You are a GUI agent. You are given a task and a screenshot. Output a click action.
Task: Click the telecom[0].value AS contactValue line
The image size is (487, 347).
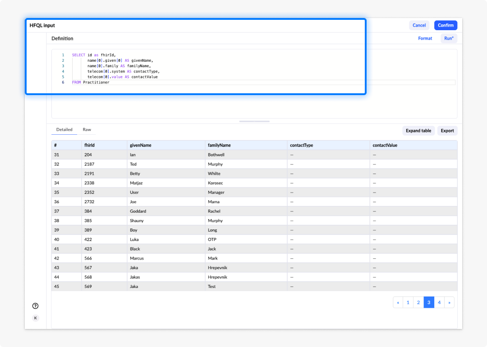point(122,77)
